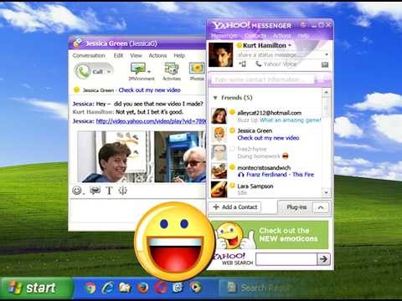Open the text format T icon
The width and height of the screenshot is (402, 301).
(x=109, y=191)
